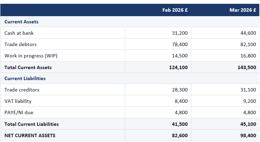
Task: Click the VAT liability value 9,200
Action: pos(249,101)
